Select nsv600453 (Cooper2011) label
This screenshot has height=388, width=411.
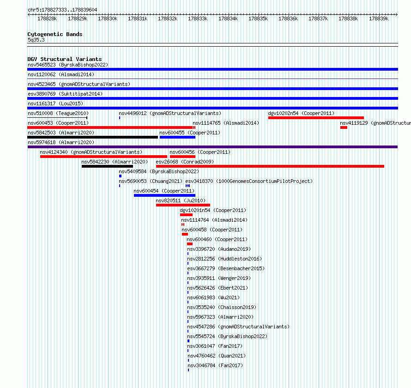(58, 123)
